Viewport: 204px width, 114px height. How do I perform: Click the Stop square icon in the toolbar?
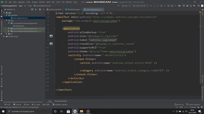[175, 6]
